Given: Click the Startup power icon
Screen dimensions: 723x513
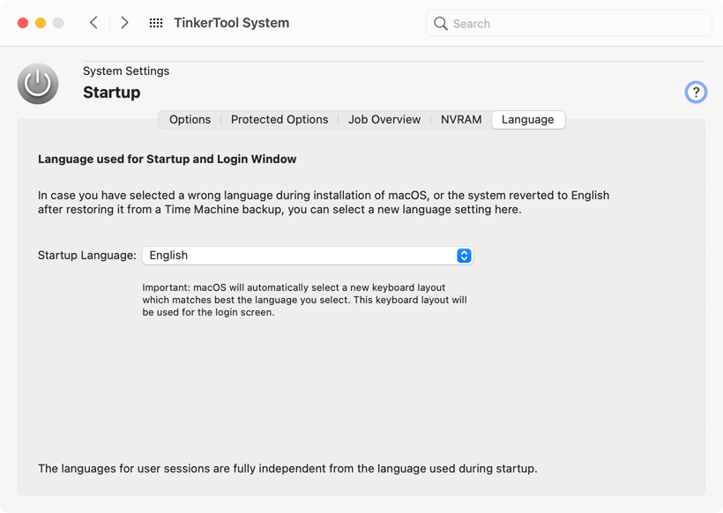Looking at the screenshot, I should click(38, 84).
